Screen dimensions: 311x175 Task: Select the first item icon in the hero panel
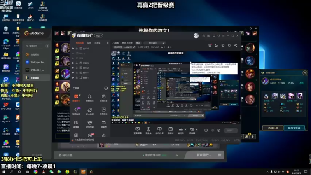click(x=266, y=96)
